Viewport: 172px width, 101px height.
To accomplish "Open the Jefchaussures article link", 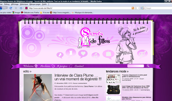I will [x=134, y=76].
